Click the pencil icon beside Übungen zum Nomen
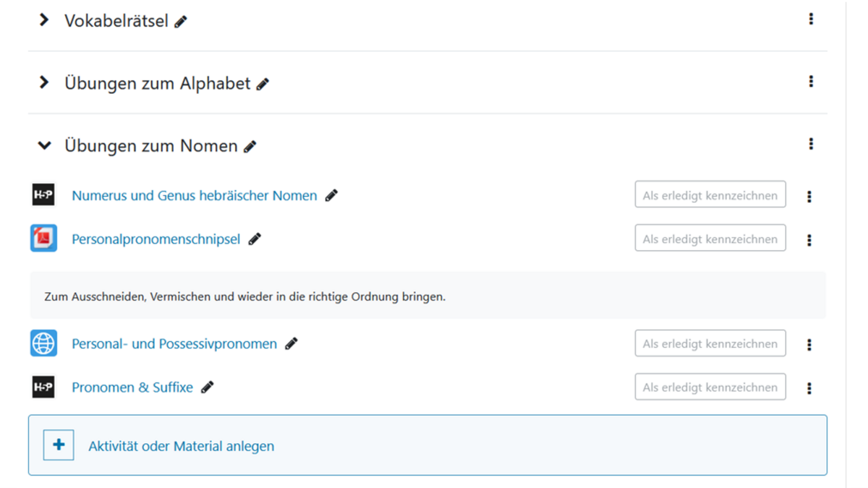The height and width of the screenshot is (488, 868). 250,147
